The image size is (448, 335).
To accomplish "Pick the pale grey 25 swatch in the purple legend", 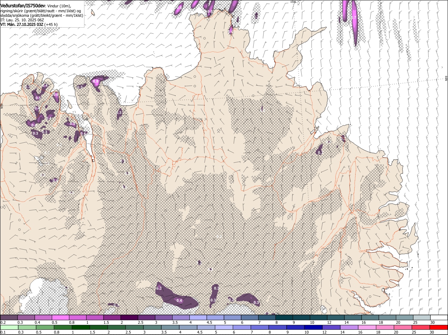I will [x=422, y=318].
